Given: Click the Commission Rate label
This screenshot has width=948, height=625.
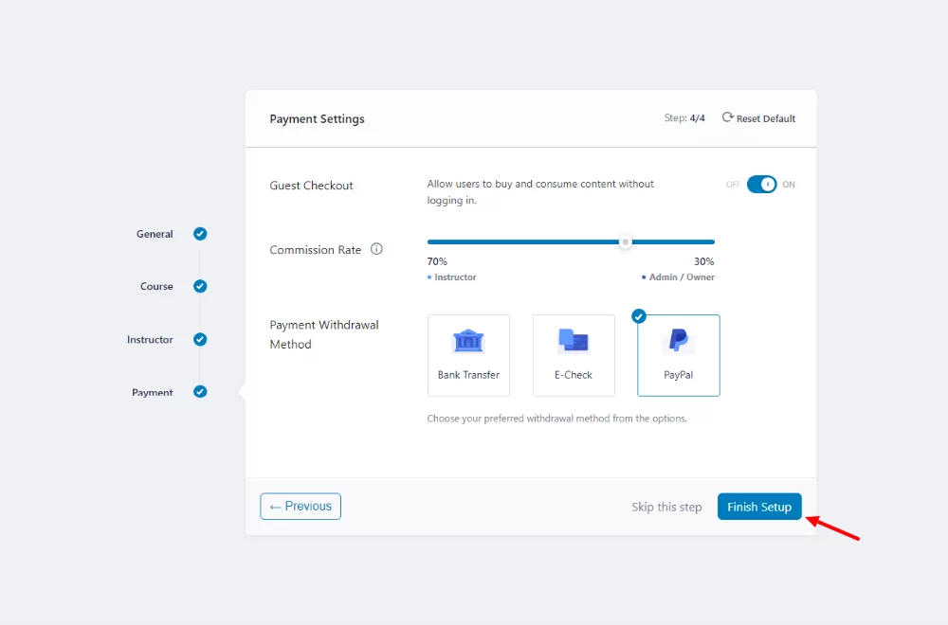Looking at the screenshot, I should [x=315, y=249].
